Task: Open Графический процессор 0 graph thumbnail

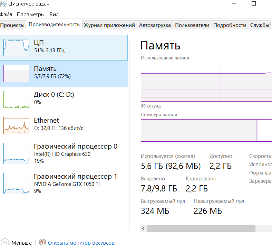Action: click(x=16, y=153)
